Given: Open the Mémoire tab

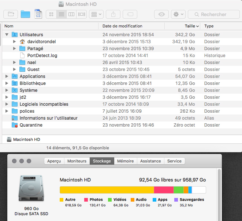Looking at the screenshot, I should click(126, 161).
